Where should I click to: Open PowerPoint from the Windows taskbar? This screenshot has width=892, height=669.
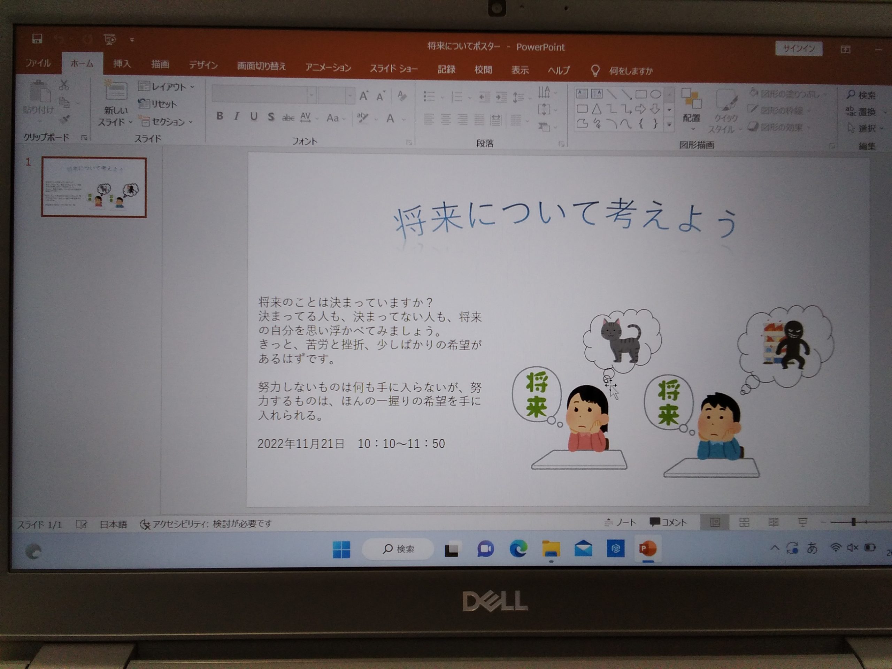click(648, 548)
